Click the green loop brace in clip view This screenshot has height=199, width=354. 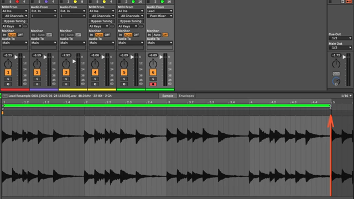(167, 106)
